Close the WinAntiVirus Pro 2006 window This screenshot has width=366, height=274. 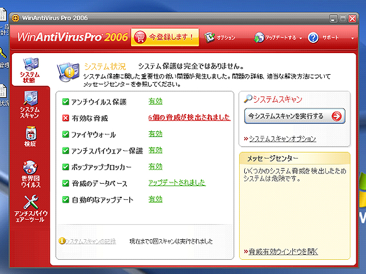(x=352, y=18)
